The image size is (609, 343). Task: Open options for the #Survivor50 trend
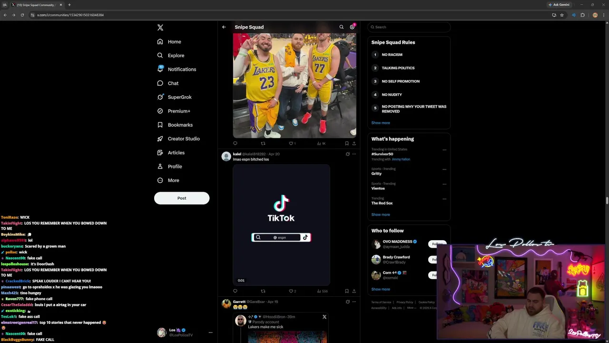(444, 150)
